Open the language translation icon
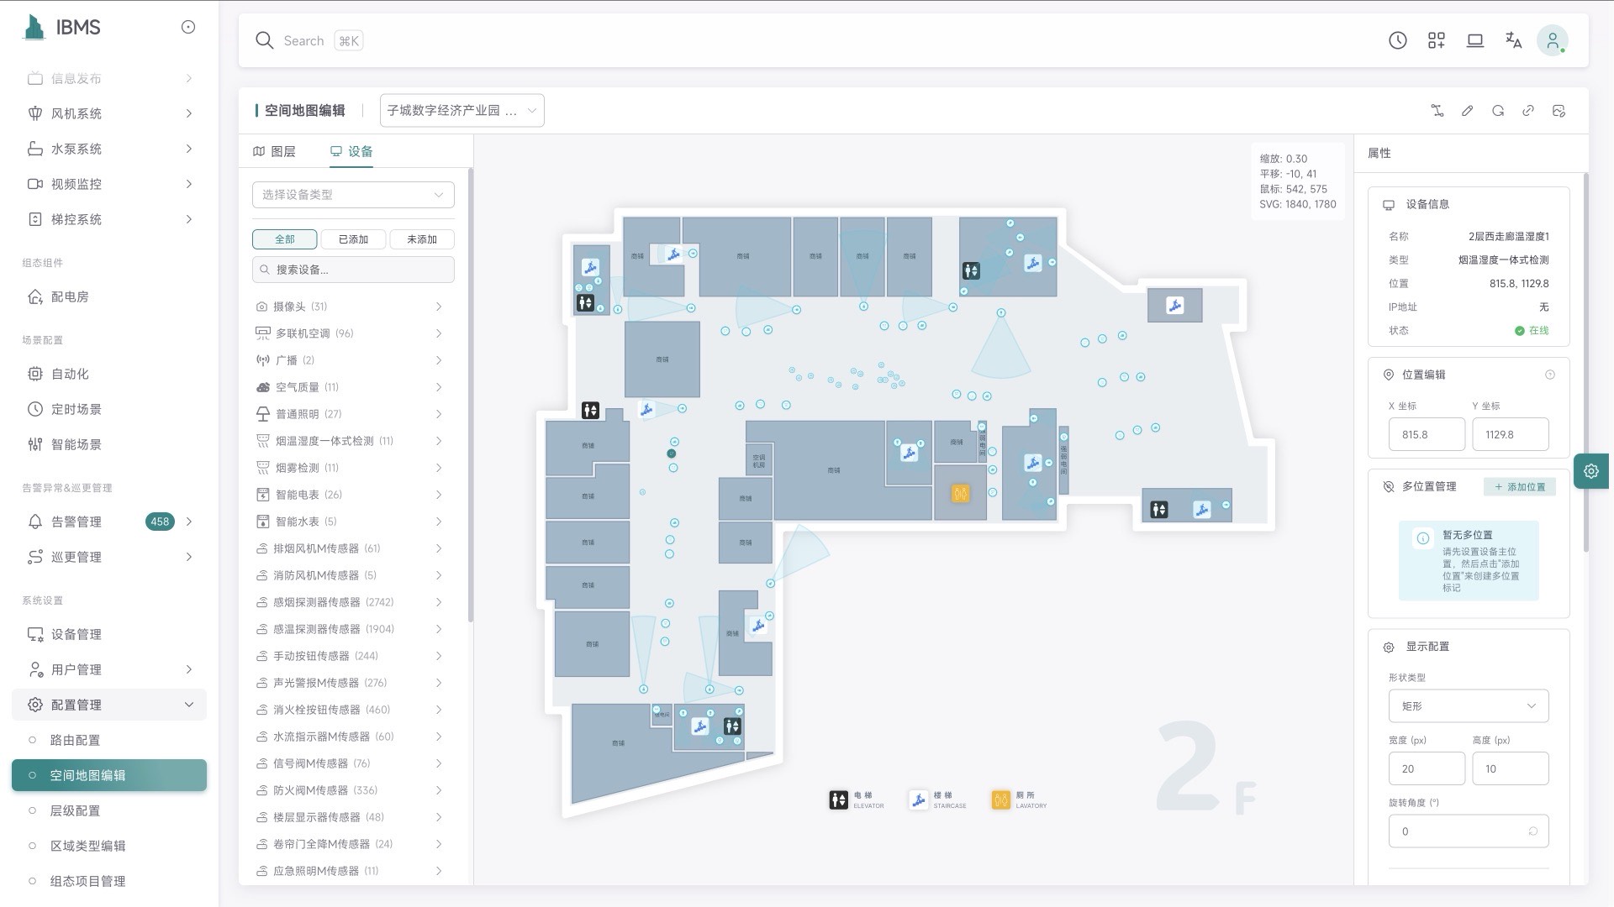 coord(1513,40)
